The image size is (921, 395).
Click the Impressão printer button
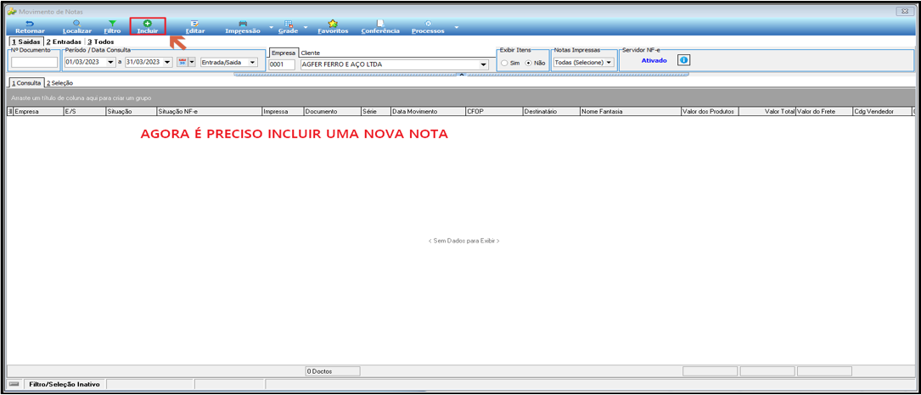(x=243, y=26)
